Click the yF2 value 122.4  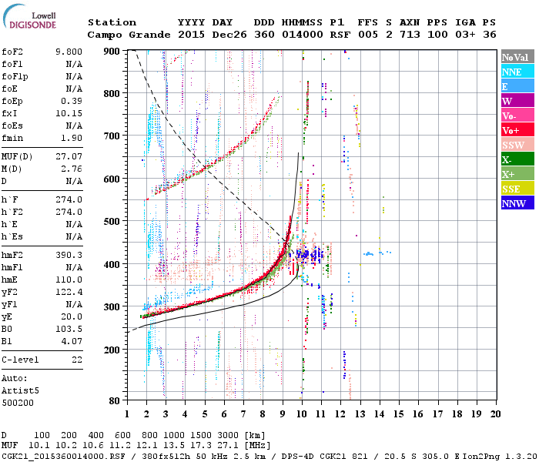point(69,292)
